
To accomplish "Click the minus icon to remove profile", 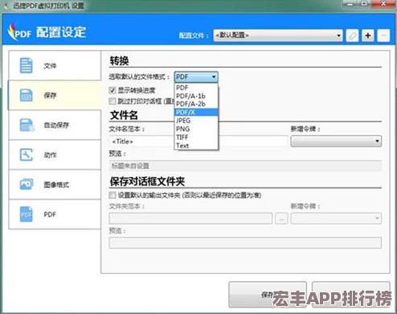I will pyautogui.click(x=383, y=35).
